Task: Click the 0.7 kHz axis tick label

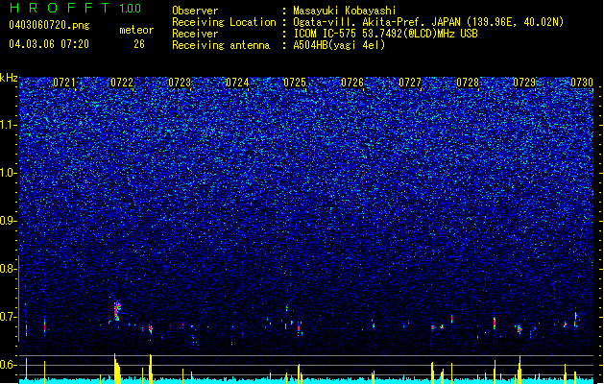Action: click(x=9, y=317)
